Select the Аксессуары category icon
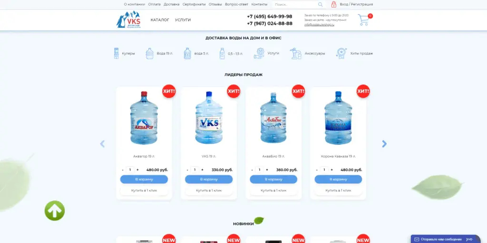Image resolution: width=487 pixels, height=243 pixels. (295, 53)
